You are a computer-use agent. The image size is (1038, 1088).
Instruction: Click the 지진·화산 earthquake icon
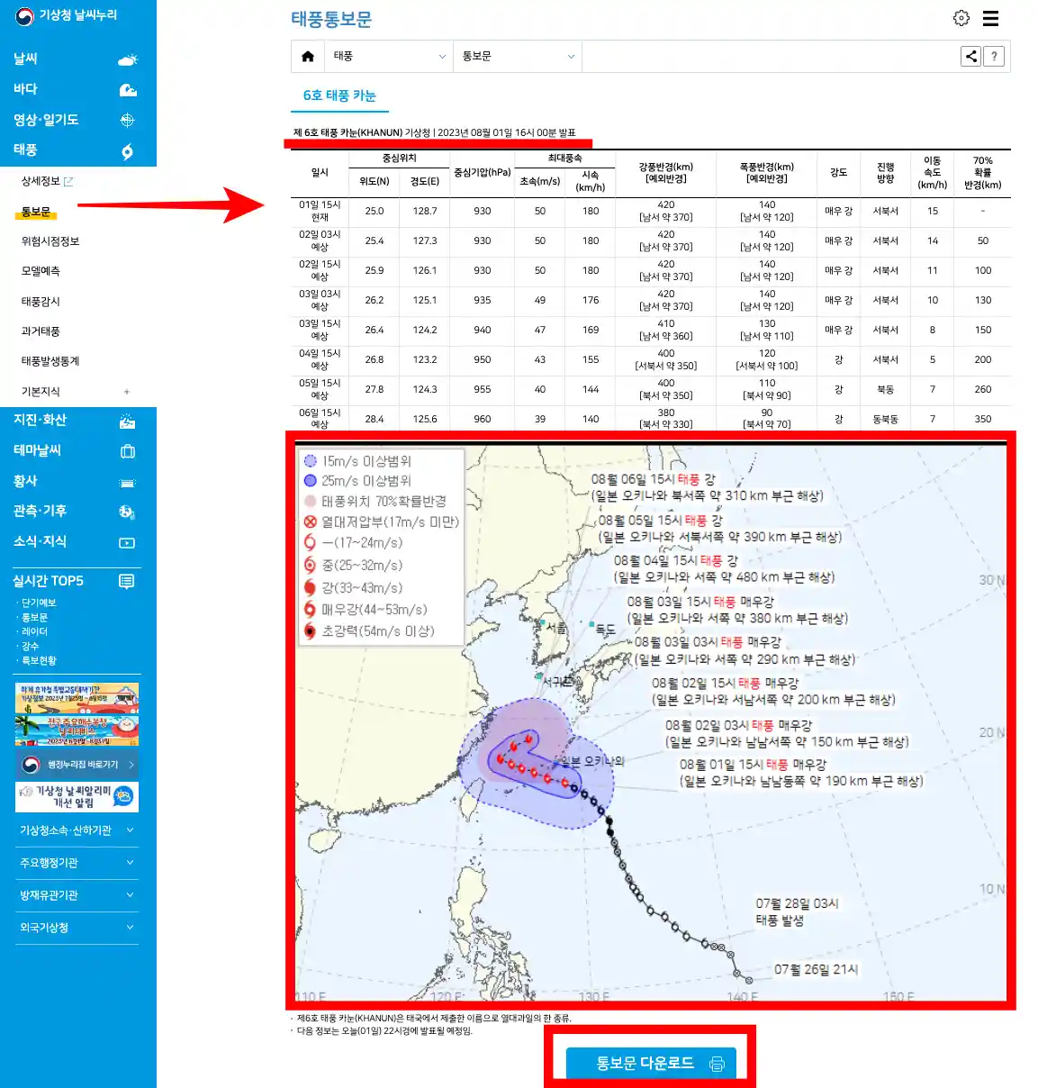(127, 421)
